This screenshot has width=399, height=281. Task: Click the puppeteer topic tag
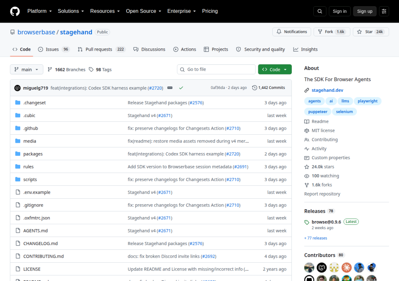pyautogui.click(x=318, y=112)
